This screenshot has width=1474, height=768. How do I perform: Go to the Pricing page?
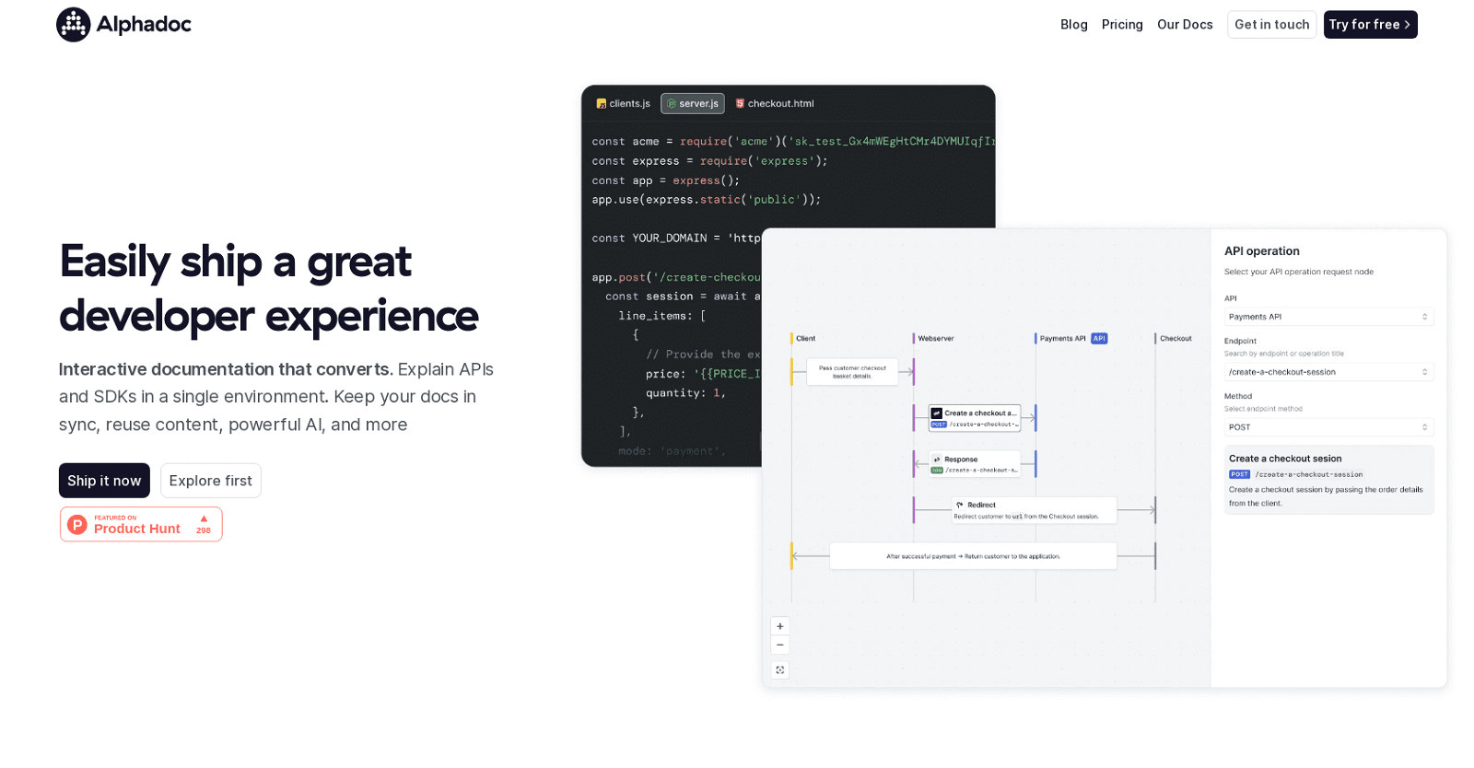click(1121, 25)
